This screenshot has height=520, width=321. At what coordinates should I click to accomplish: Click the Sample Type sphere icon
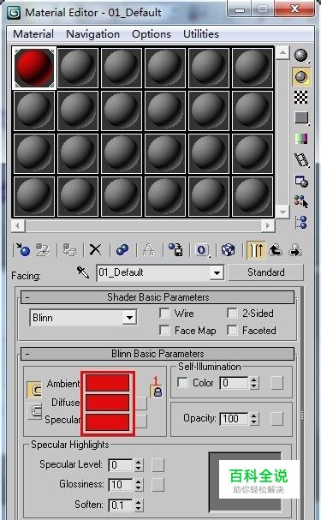tap(300, 56)
